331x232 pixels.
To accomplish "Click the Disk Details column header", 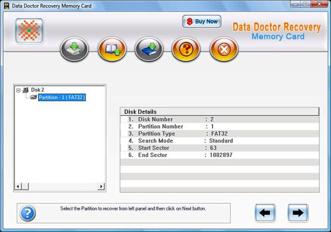I will tap(219, 112).
